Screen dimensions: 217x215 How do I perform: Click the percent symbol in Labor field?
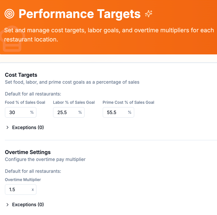coord(80,112)
